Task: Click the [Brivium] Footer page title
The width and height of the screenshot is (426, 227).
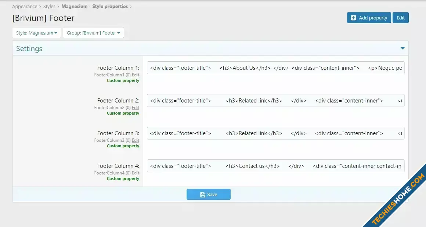Action: point(43,18)
